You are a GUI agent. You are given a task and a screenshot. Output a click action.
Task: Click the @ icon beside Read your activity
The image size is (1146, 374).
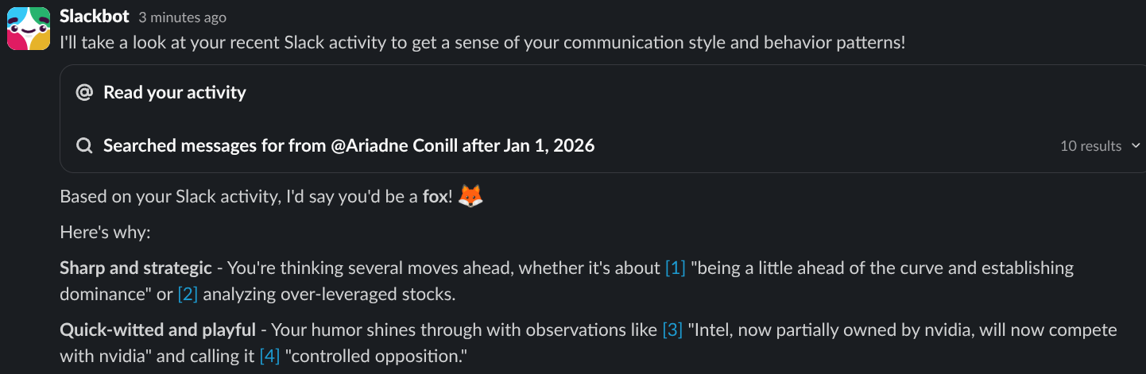pyautogui.click(x=84, y=93)
